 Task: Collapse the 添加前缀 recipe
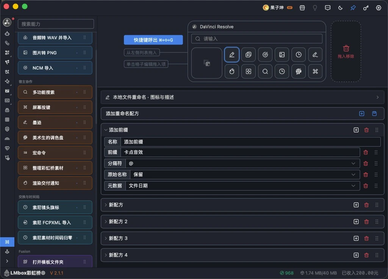106,130
